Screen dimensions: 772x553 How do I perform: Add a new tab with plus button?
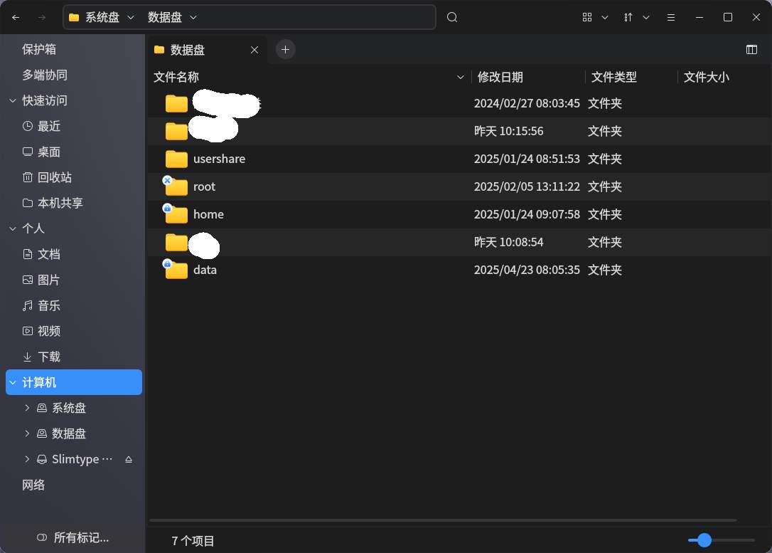[285, 49]
